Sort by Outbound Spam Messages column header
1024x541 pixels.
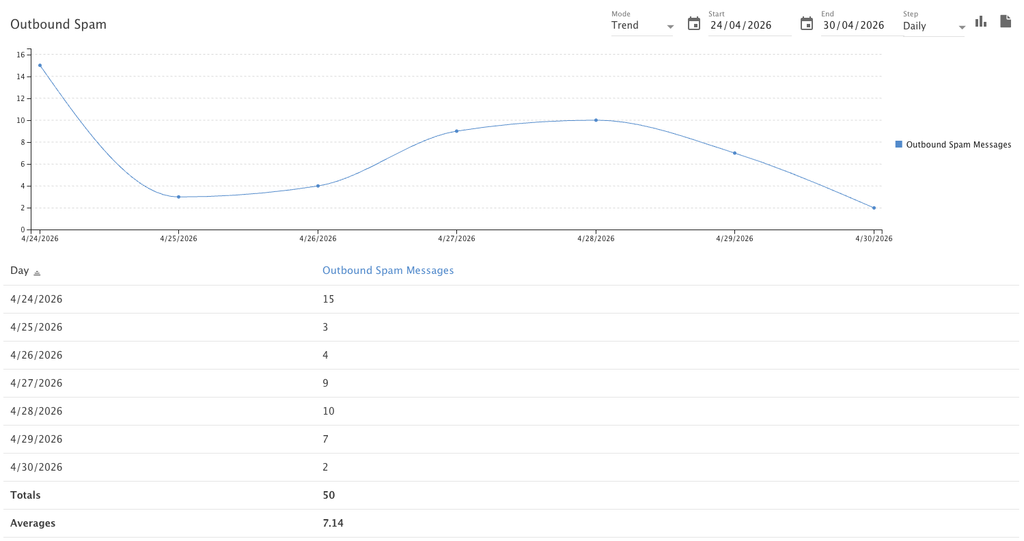pyautogui.click(x=388, y=270)
